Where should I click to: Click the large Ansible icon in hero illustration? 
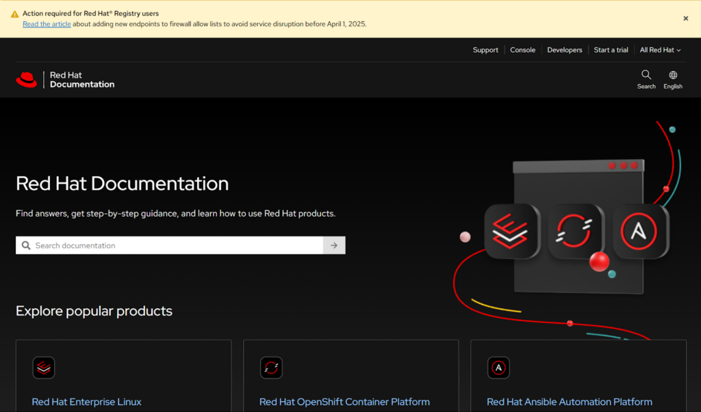(640, 232)
